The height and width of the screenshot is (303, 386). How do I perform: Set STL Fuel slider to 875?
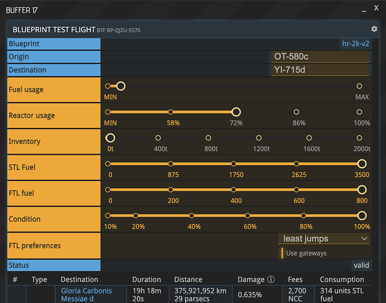(170, 164)
